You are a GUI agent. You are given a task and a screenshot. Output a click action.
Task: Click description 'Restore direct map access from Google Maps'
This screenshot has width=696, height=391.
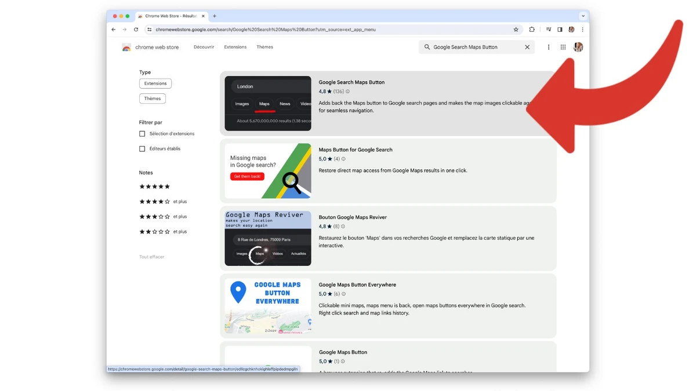point(393,170)
